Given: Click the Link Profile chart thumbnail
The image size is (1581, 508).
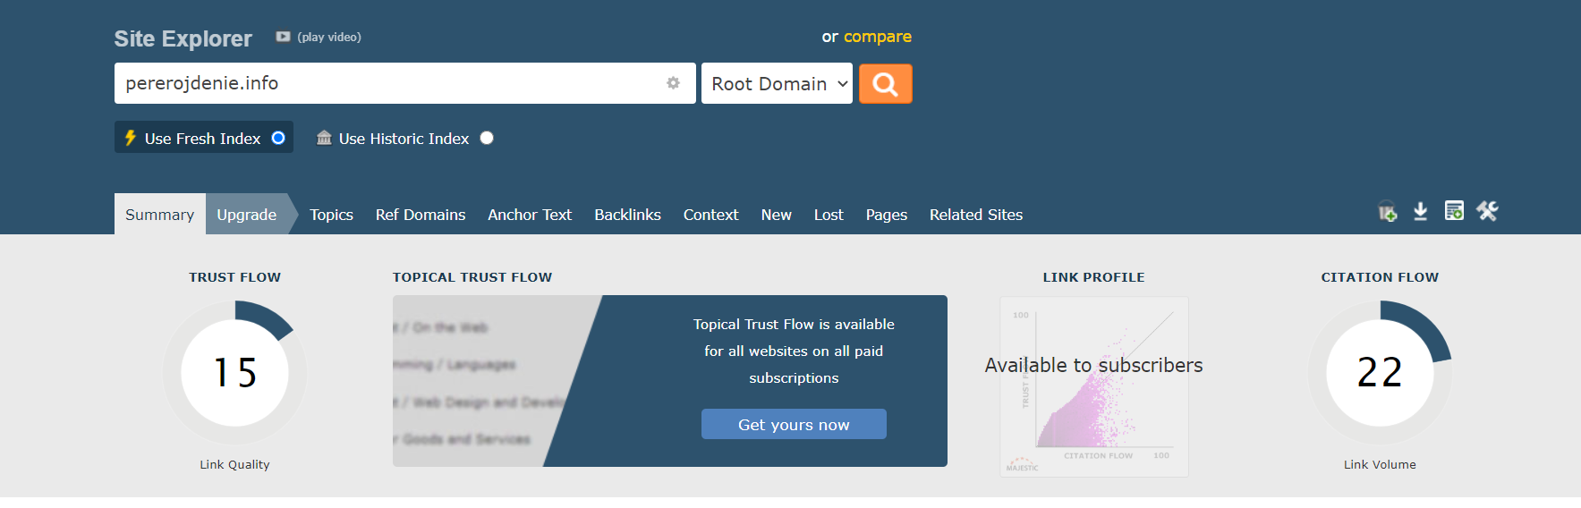Looking at the screenshot, I should click(x=1093, y=386).
